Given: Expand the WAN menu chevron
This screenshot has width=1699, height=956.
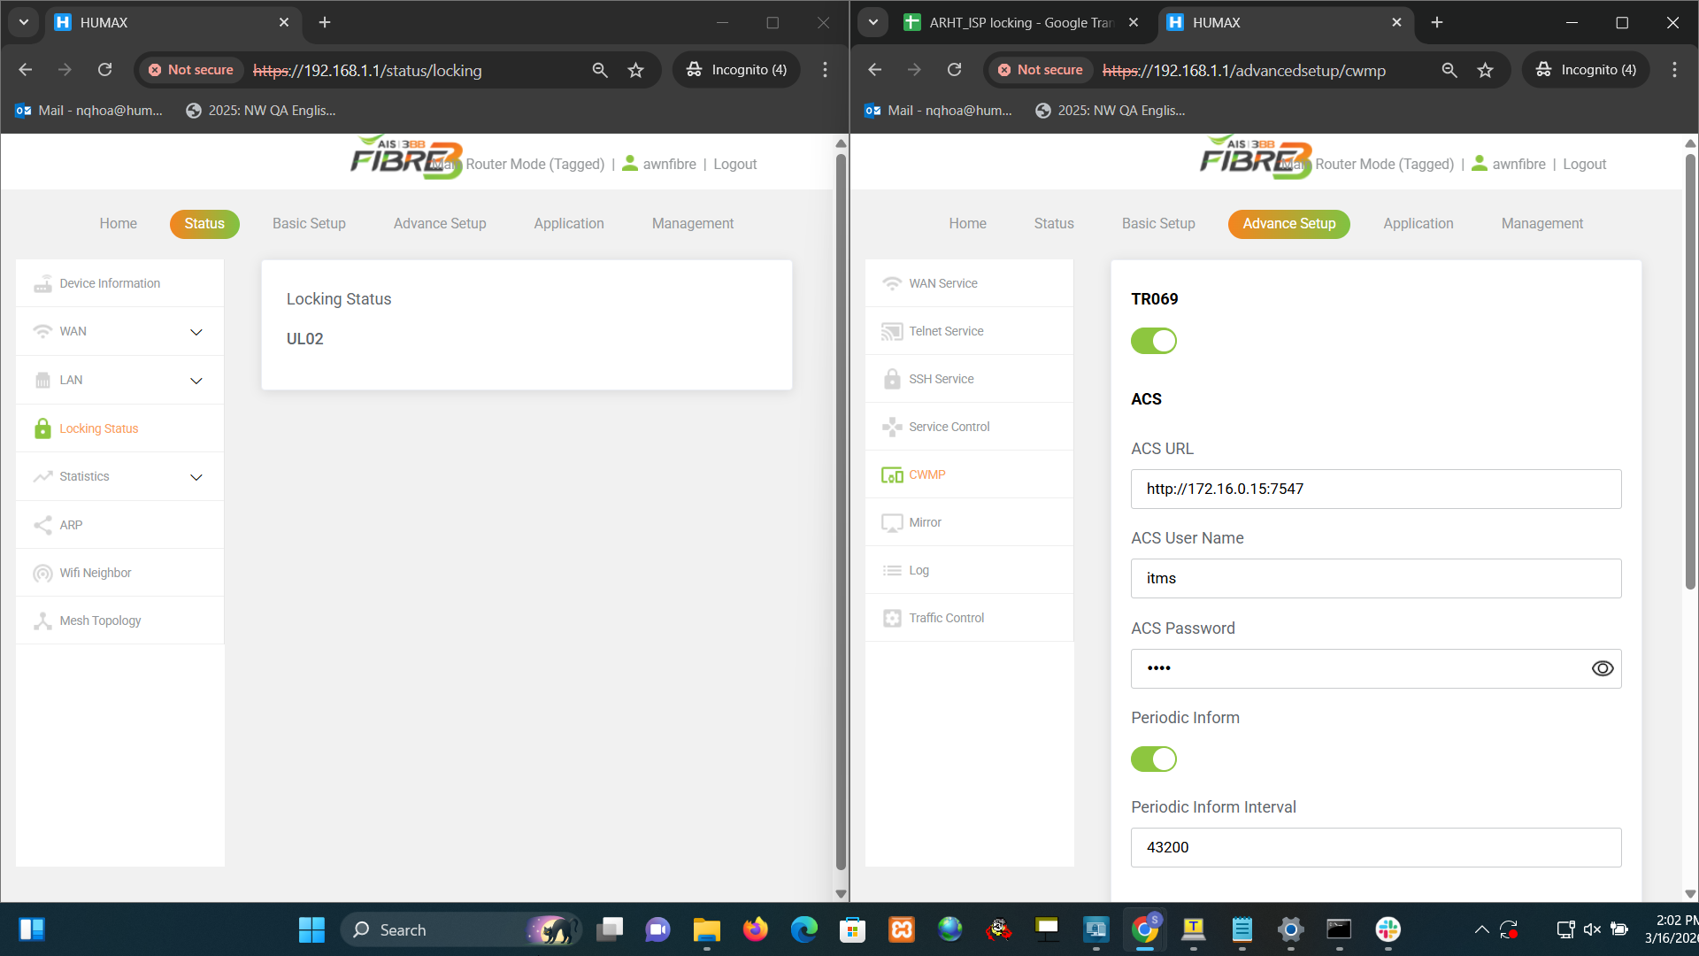Looking at the screenshot, I should click(196, 332).
